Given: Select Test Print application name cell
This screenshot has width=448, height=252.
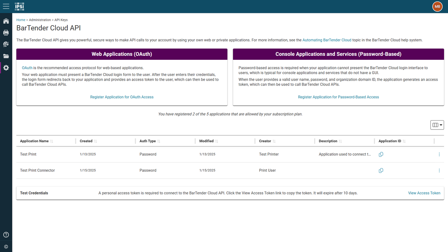Looking at the screenshot, I should click(x=28, y=154).
